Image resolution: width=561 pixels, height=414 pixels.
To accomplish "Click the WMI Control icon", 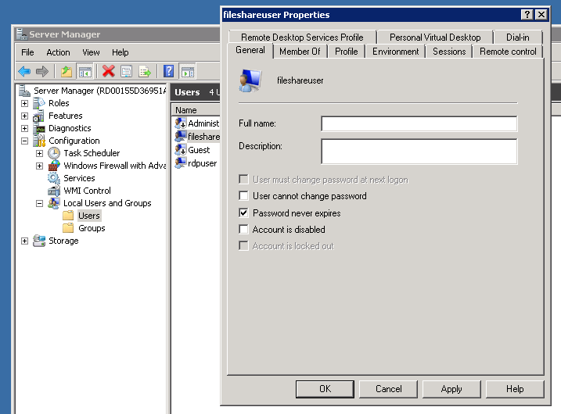I will pyautogui.click(x=54, y=191).
